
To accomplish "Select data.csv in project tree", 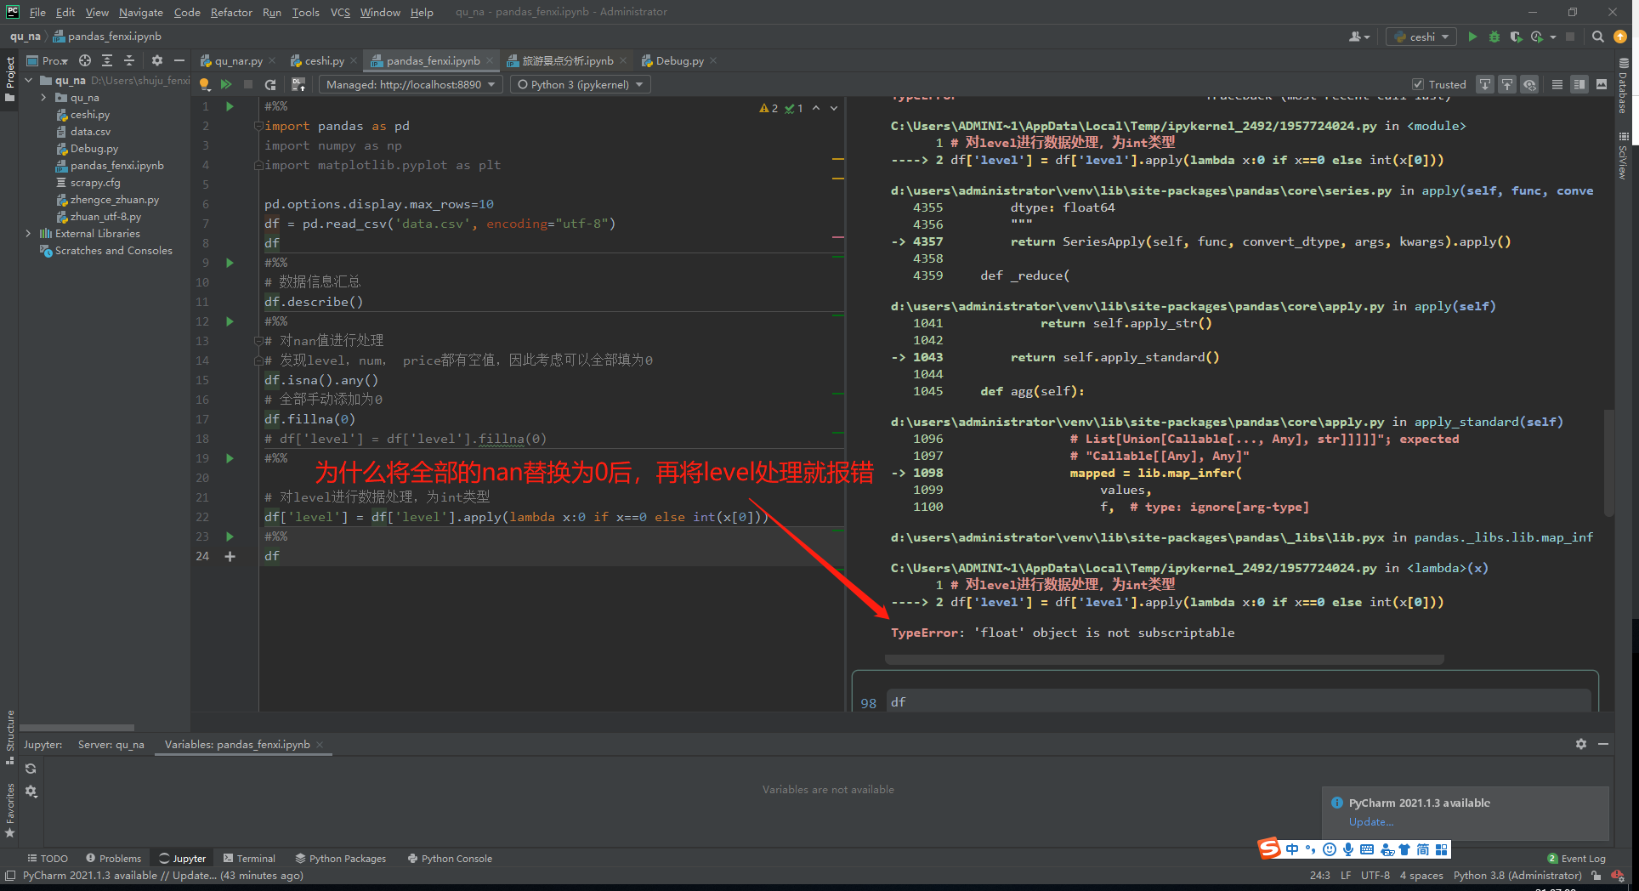I will [x=90, y=131].
